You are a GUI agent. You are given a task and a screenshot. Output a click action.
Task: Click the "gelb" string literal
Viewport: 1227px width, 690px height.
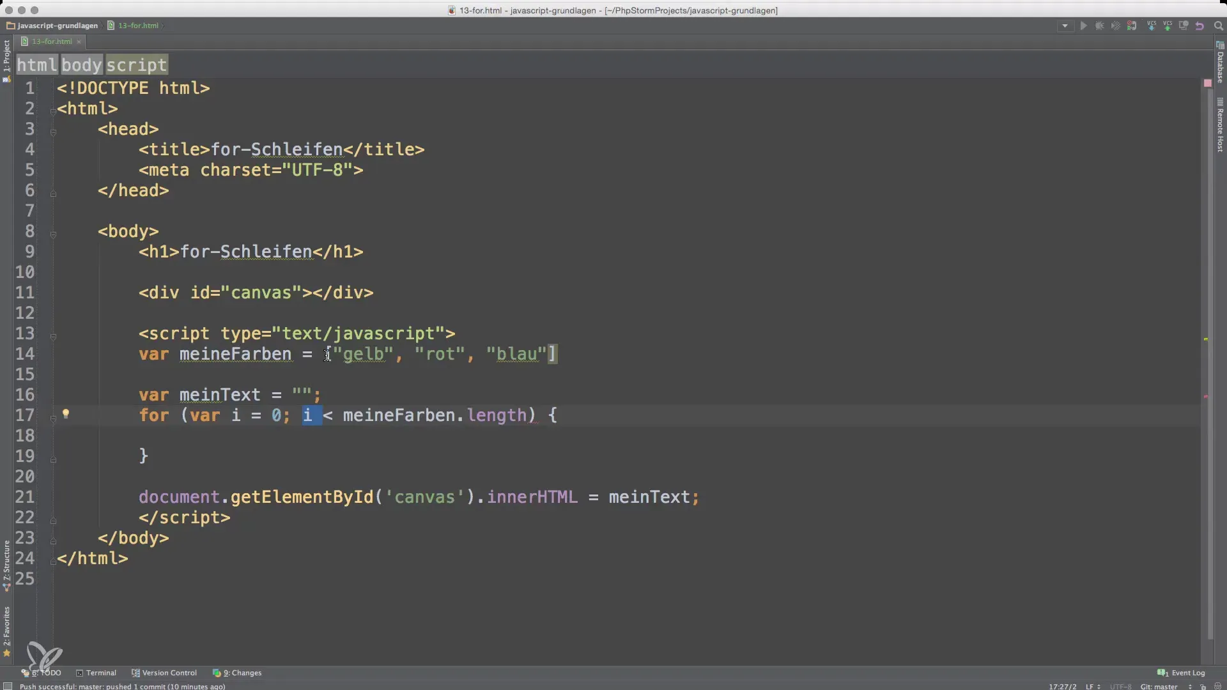pos(363,354)
